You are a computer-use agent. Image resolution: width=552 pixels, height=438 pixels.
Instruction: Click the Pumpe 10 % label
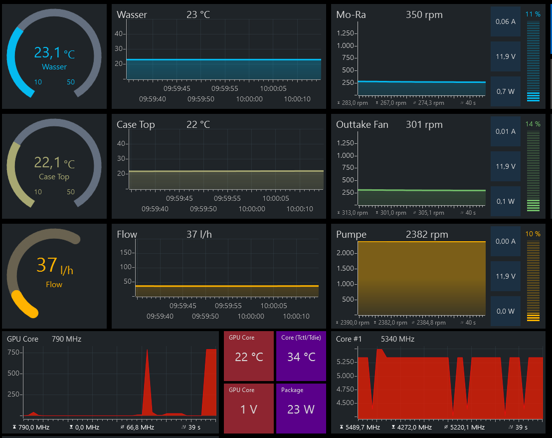533,234
